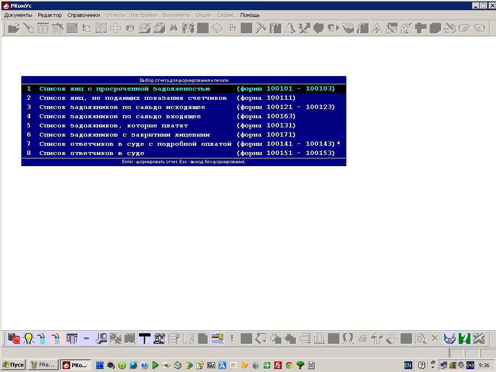Click the wrench icon in bottom toolbar

point(101,339)
